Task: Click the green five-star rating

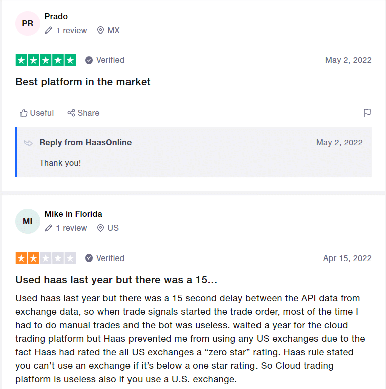Action: tap(46, 60)
